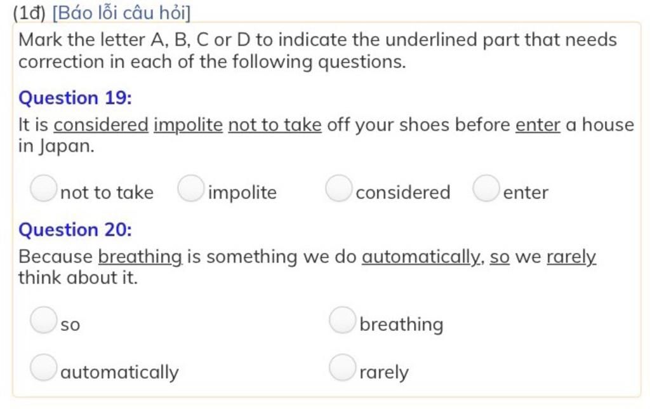Viewport: 650px width, 409px height.
Task: Select the 'so' radio option for Question 20
Action: click(x=44, y=320)
